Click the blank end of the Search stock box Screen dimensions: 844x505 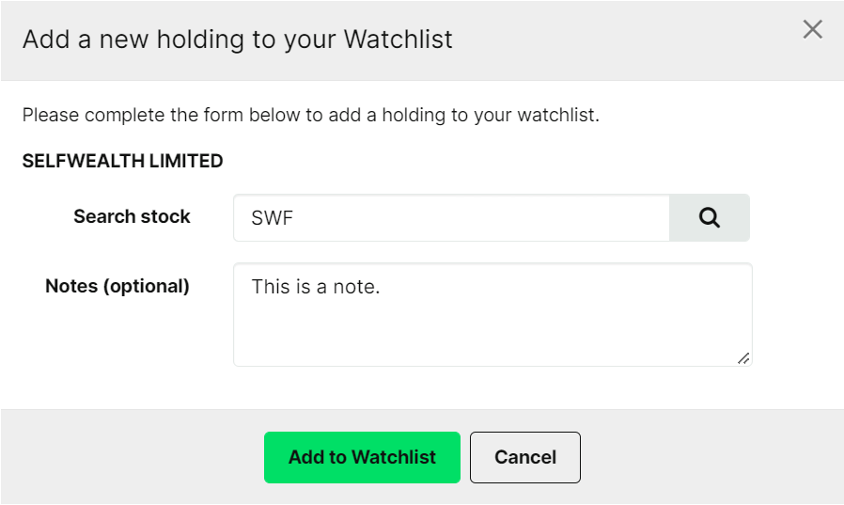pyautogui.click(x=539, y=217)
